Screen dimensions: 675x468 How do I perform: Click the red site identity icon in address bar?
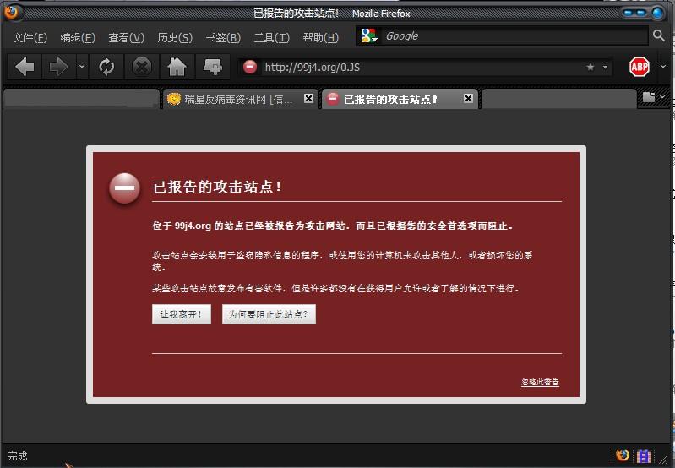tap(250, 67)
